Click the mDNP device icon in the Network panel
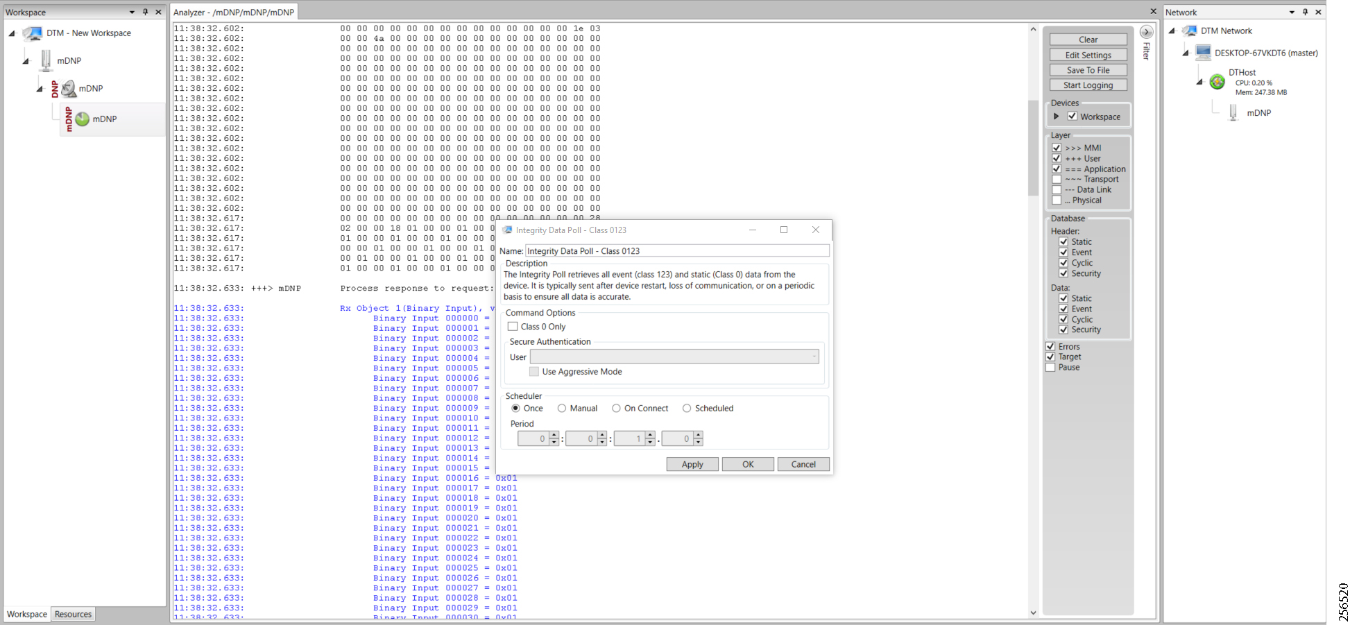The width and height of the screenshot is (1350, 625). click(x=1233, y=112)
